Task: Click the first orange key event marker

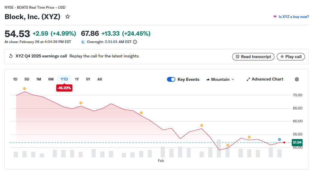Action: pyautogui.click(x=25, y=89)
